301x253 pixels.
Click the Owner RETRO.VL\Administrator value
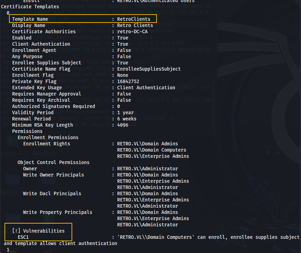pyautogui.click(x=147, y=168)
